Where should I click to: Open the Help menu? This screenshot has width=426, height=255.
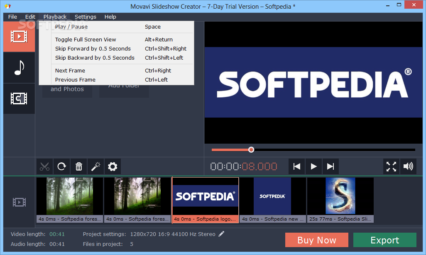tap(110, 17)
